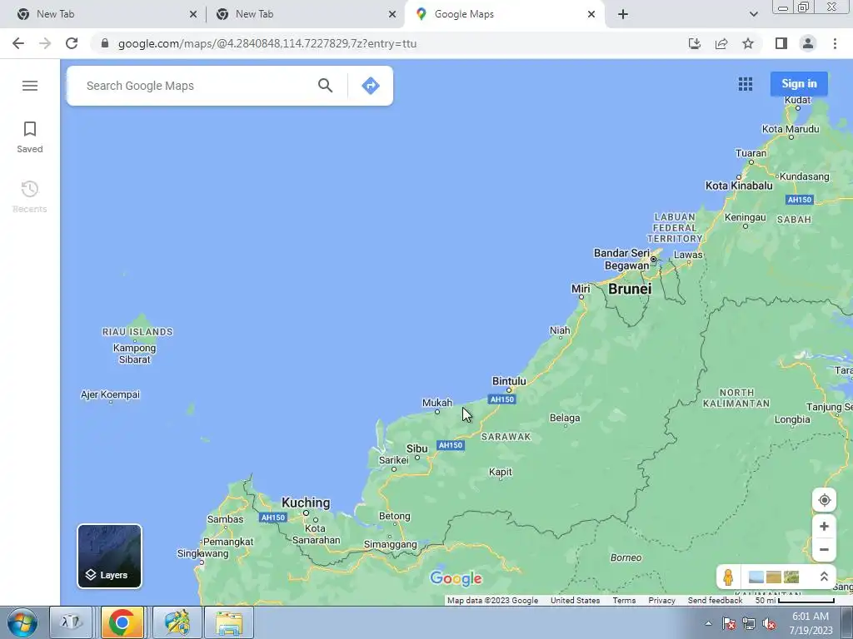Click the Miri city label

coord(580,289)
